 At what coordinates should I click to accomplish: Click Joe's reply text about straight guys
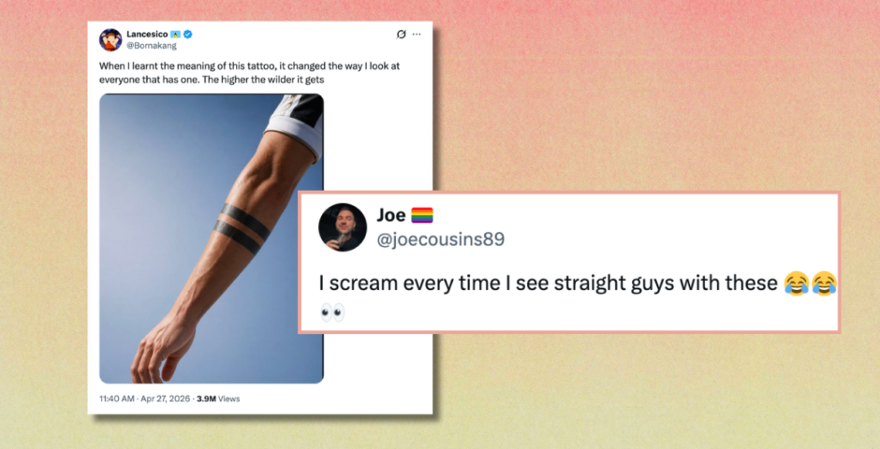point(548,283)
